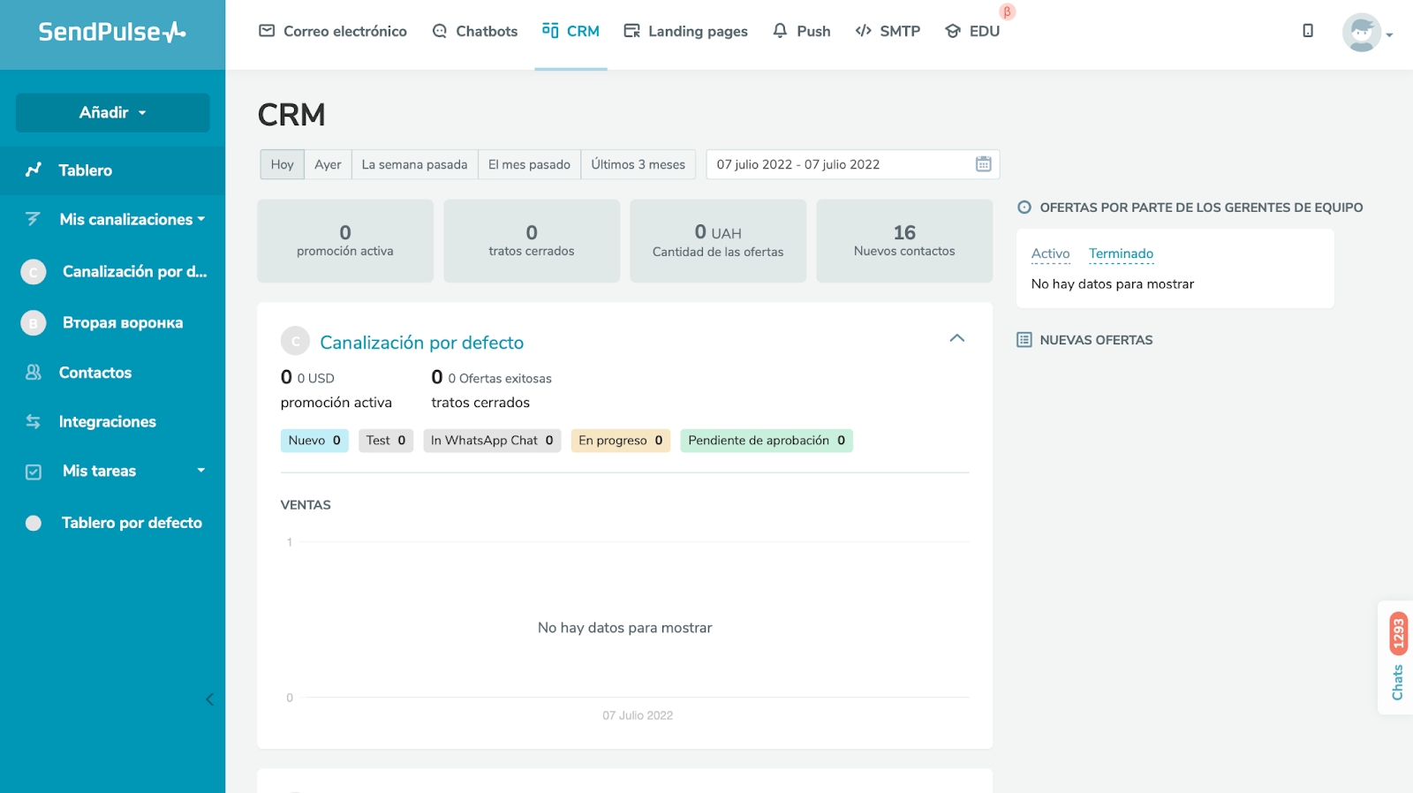Expand Mis canalizaciones menu
The width and height of the screenshot is (1413, 793).
pyautogui.click(x=132, y=219)
